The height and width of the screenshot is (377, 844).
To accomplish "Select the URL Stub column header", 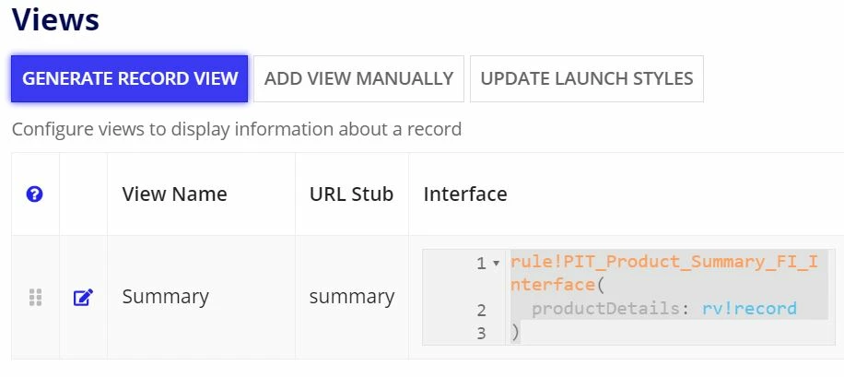I will coord(351,194).
